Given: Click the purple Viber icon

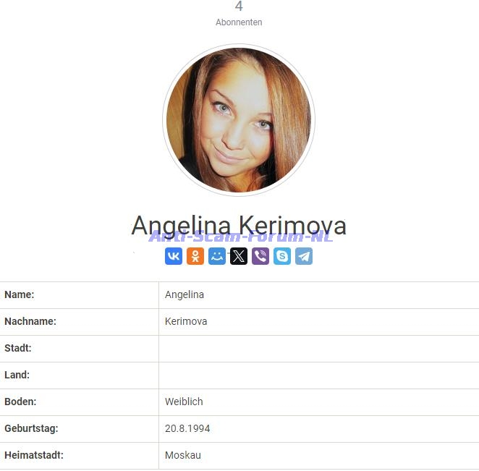Looking at the screenshot, I should click(x=260, y=256).
